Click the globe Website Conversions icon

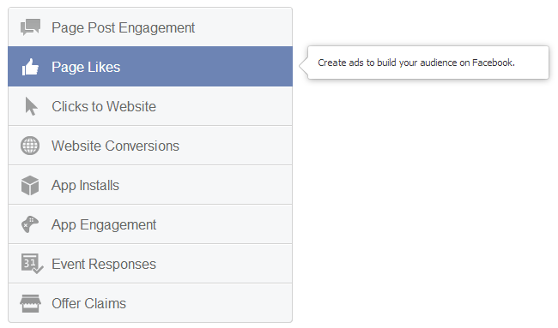pyautogui.click(x=30, y=146)
